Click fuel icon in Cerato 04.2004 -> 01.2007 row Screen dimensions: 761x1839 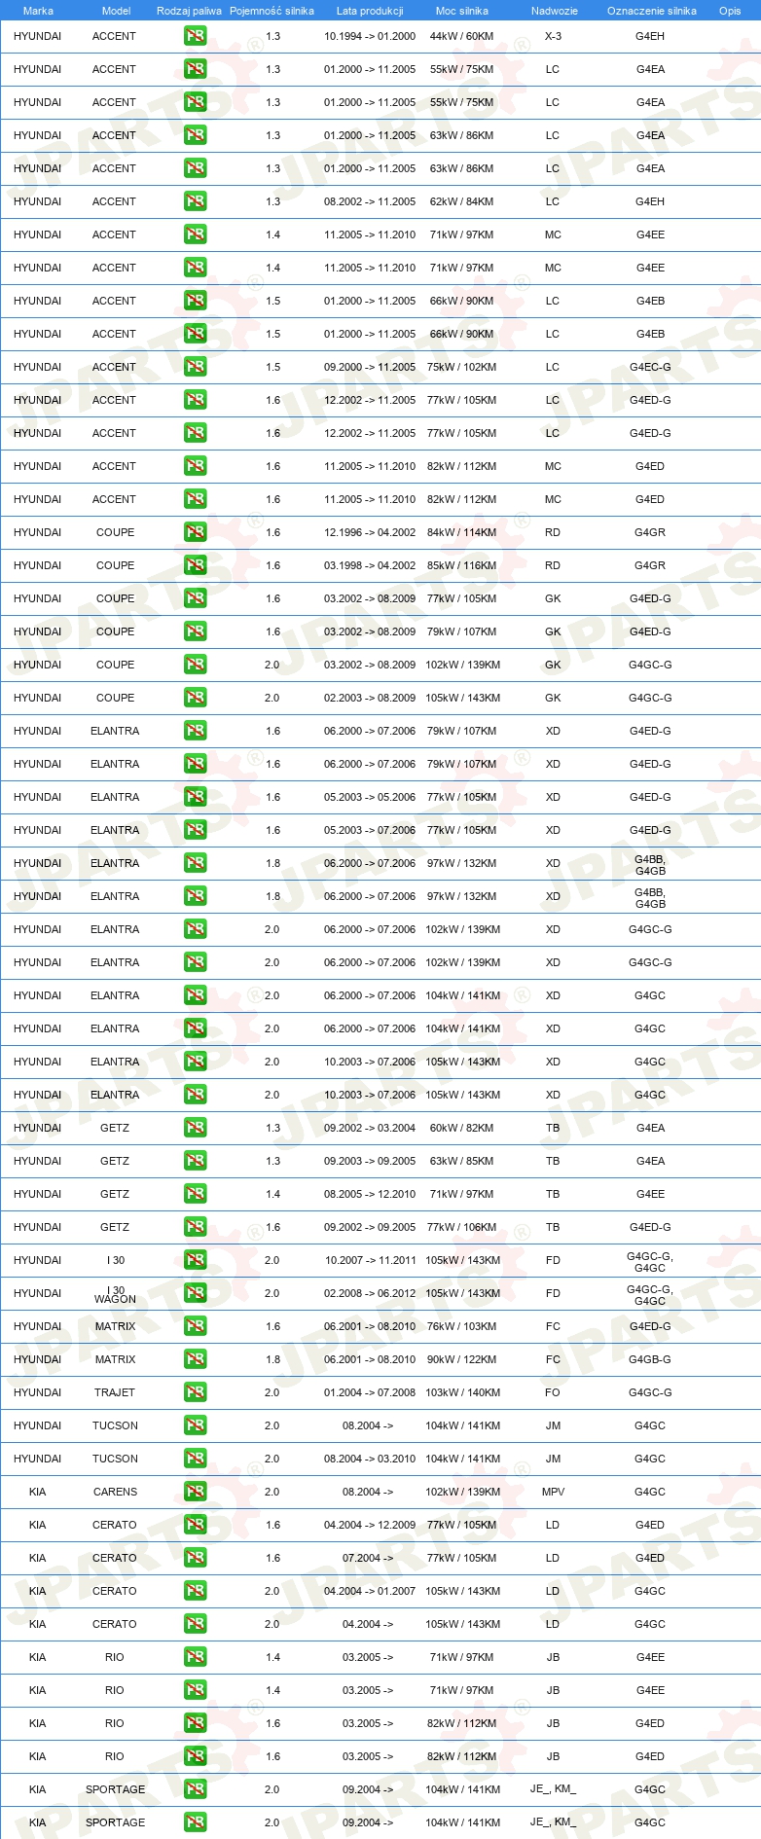click(x=195, y=1591)
